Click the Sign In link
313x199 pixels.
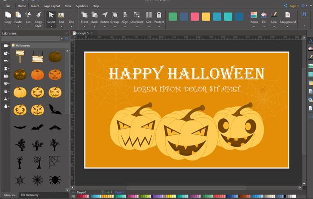pos(294,6)
